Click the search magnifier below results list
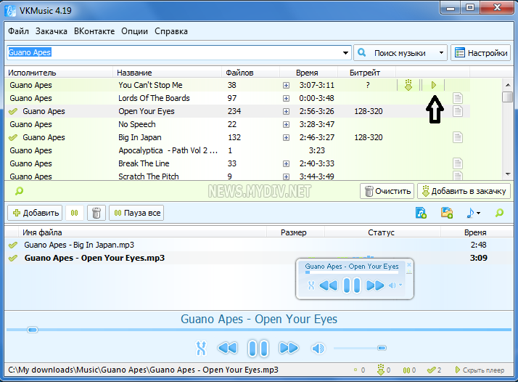This screenshot has height=382, width=518. click(x=19, y=191)
